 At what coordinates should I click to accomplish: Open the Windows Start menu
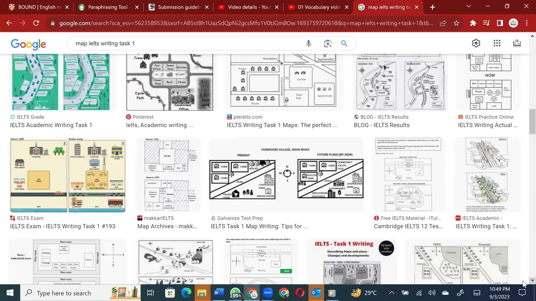[x=10, y=293]
